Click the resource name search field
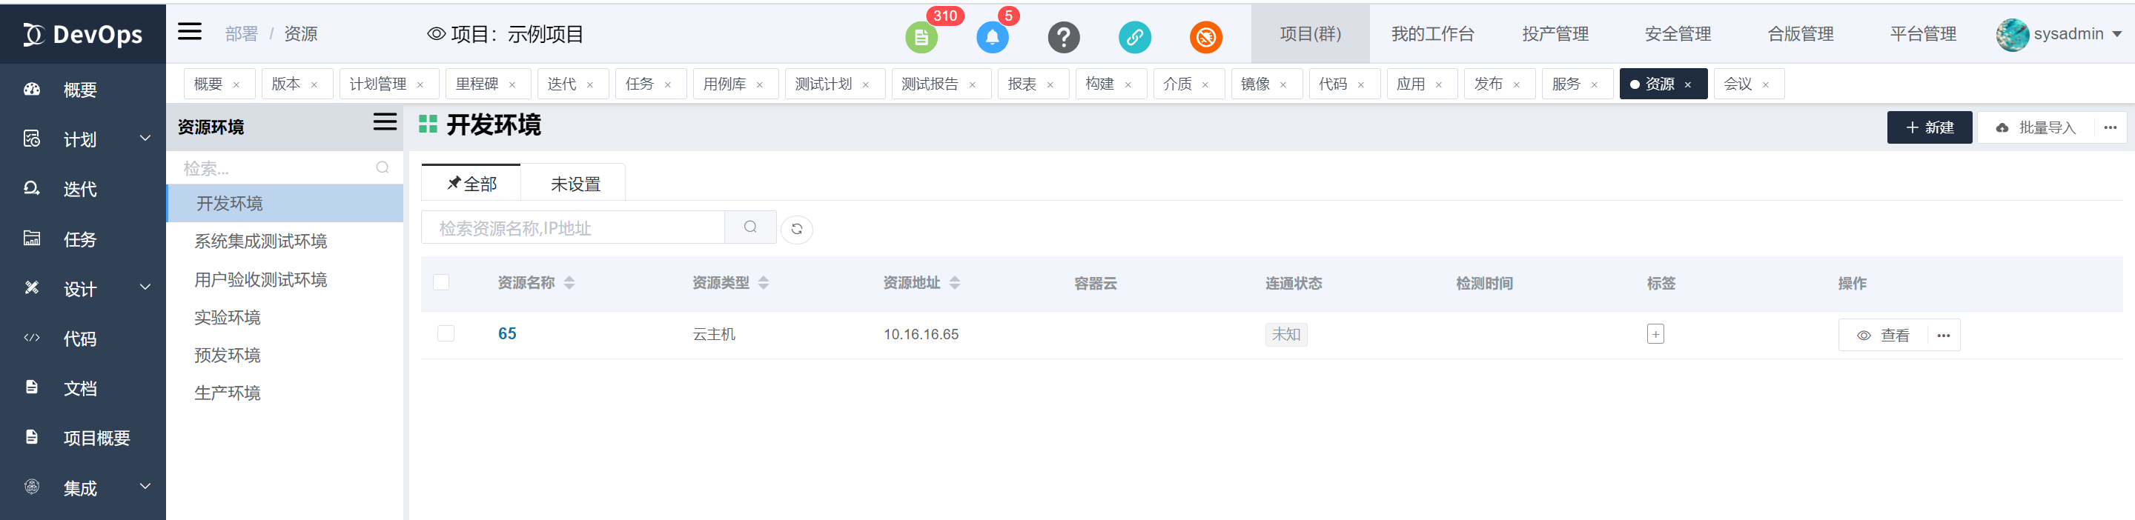The height and width of the screenshot is (520, 2135). pos(573,229)
